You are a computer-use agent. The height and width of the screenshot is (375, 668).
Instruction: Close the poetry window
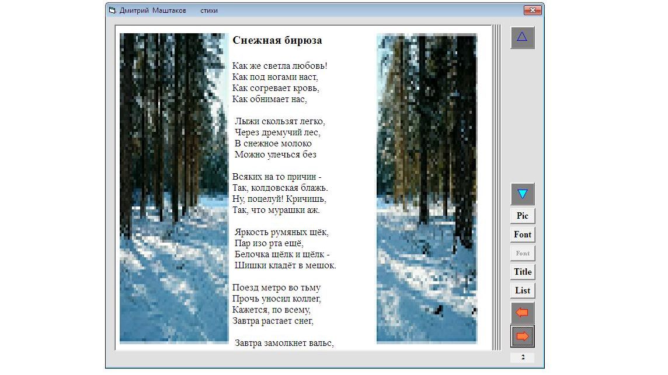point(532,10)
